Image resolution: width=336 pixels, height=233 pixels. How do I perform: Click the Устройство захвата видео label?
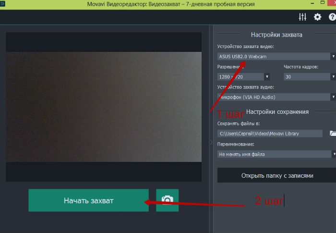246,47
